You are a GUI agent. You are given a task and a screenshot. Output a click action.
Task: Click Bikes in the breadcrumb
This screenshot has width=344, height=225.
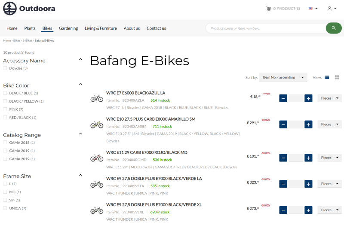tap(17, 40)
